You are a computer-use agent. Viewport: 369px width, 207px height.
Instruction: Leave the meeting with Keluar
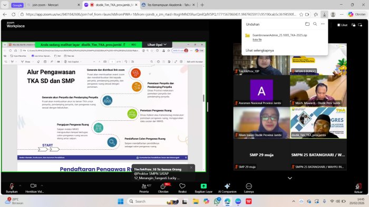coord(358,188)
